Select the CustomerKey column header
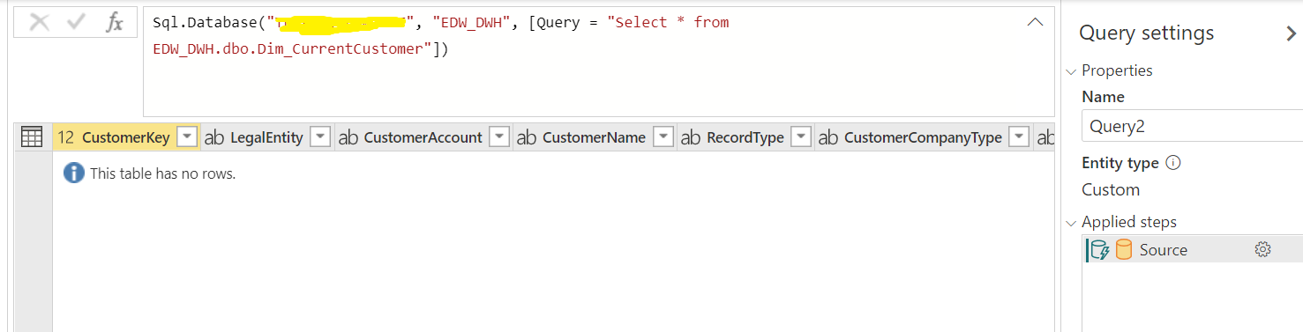 click(x=126, y=137)
